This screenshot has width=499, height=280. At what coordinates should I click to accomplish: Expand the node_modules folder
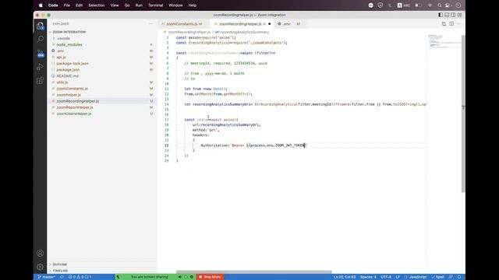click(x=69, y=45)
